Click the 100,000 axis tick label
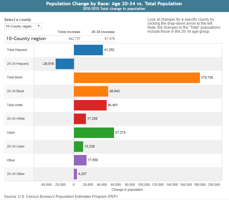 (144, 185)
